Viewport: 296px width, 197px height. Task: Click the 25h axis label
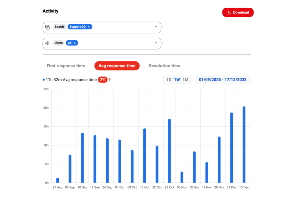point(46,89)
